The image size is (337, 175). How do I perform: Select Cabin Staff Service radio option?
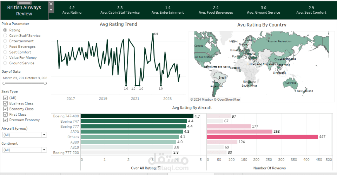tap(5, 36)
